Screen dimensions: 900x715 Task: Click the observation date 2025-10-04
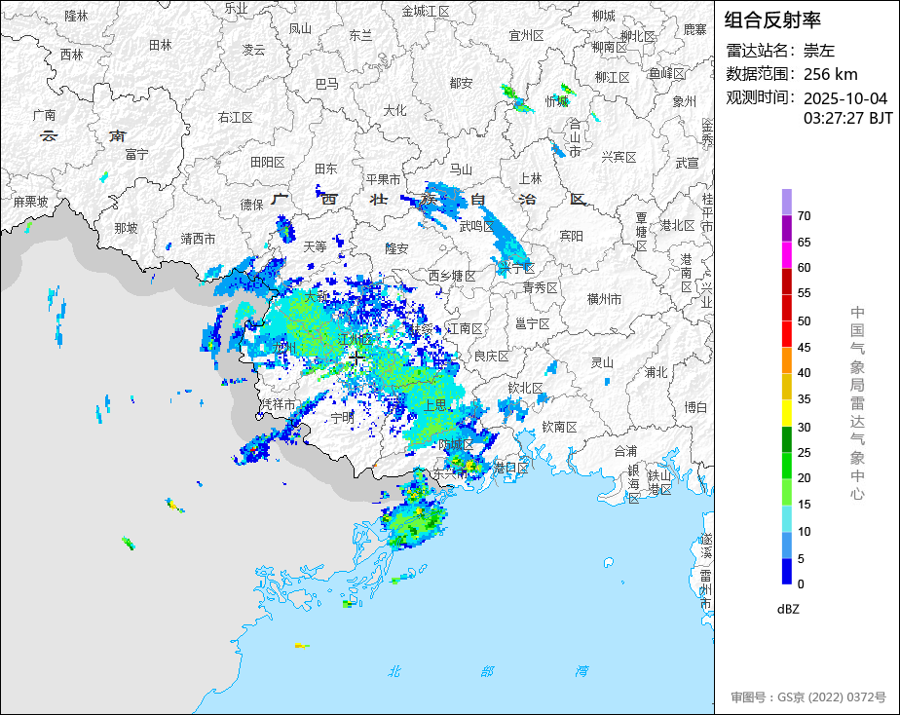click(845, 98)
